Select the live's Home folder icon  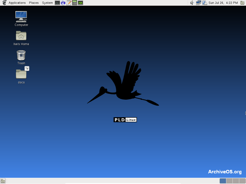coord(21,38)
